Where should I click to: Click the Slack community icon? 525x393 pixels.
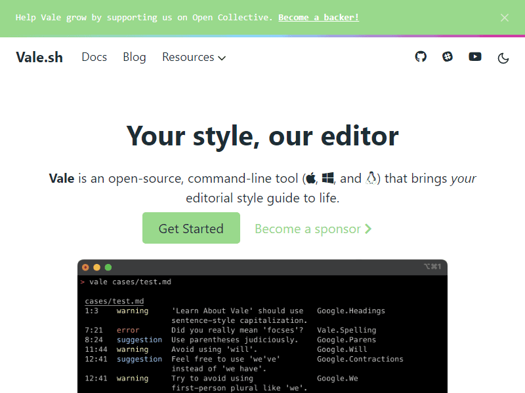448,57
